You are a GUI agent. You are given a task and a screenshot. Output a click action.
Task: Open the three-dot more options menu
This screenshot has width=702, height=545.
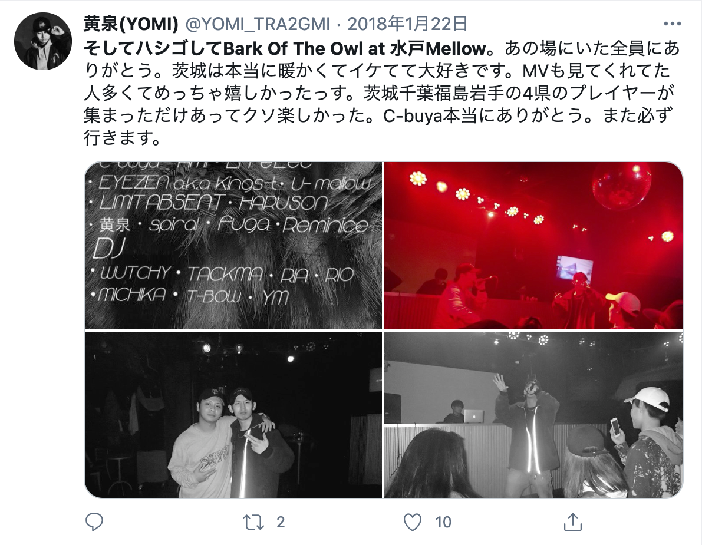click(x=672, y=24)
